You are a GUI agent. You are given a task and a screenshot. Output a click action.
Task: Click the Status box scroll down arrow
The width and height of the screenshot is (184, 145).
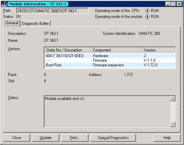[x=173, y=124]
